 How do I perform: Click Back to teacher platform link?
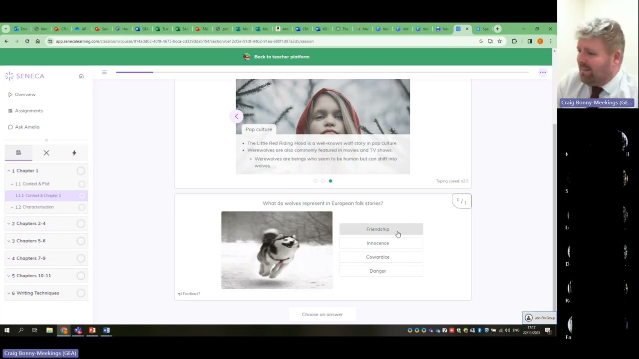(x=276, y=57)
